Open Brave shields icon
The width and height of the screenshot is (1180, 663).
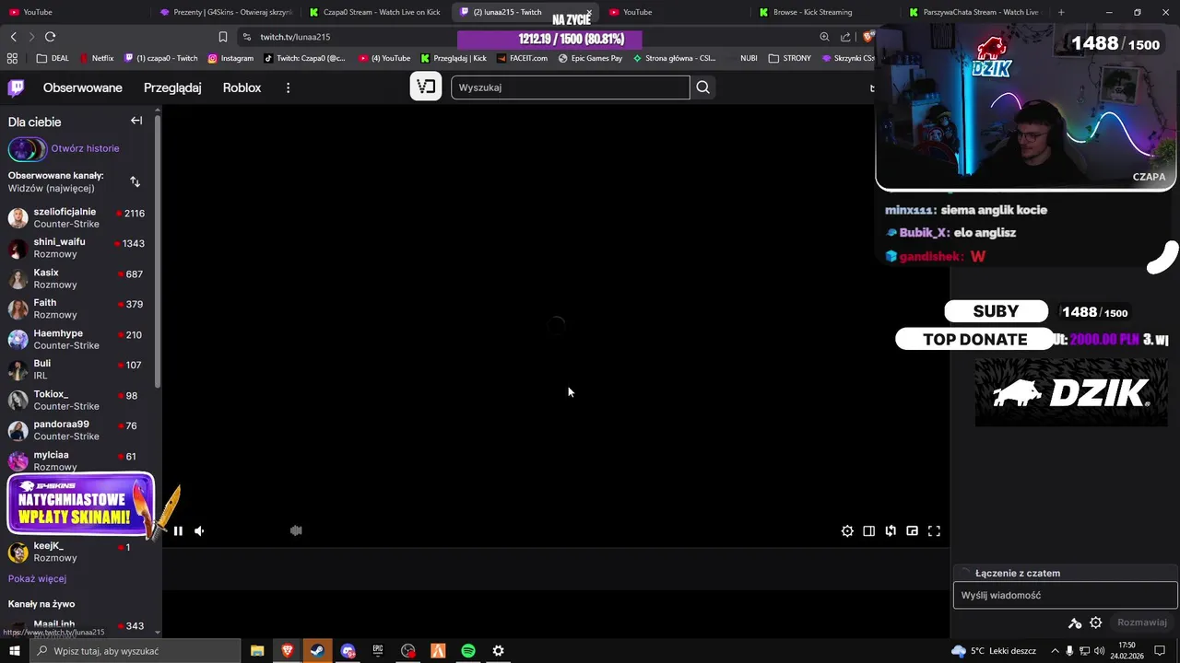click(867, 37)
